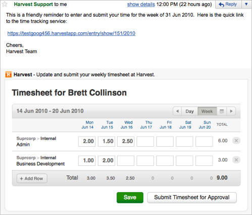
Task: Switch to Week view
Action: [207, 111]
